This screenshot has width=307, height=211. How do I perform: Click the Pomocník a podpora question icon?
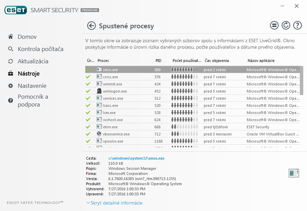click(x=11, y=100)
